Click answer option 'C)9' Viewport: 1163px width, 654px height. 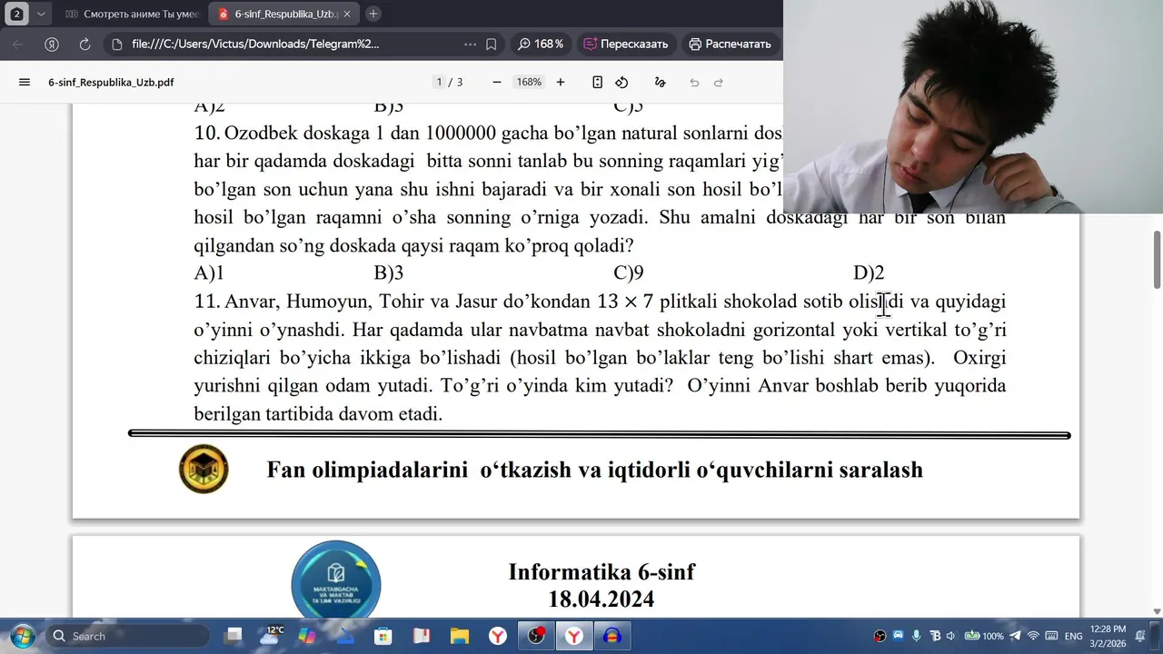tap(629, 272)
